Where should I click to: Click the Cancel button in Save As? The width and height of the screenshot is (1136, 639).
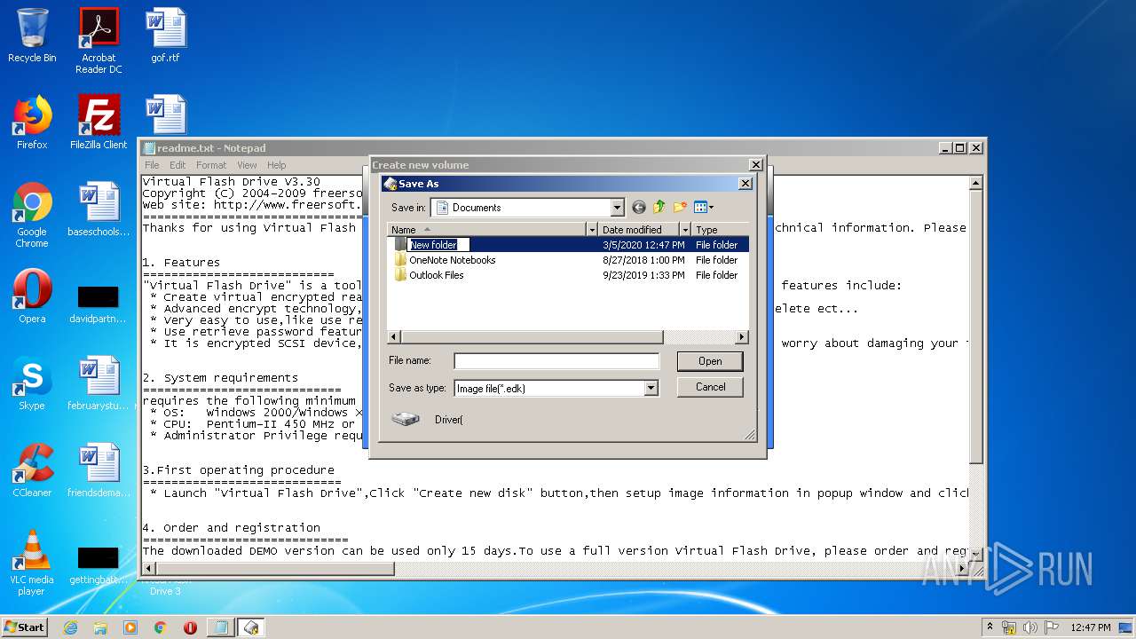point(710,387)
